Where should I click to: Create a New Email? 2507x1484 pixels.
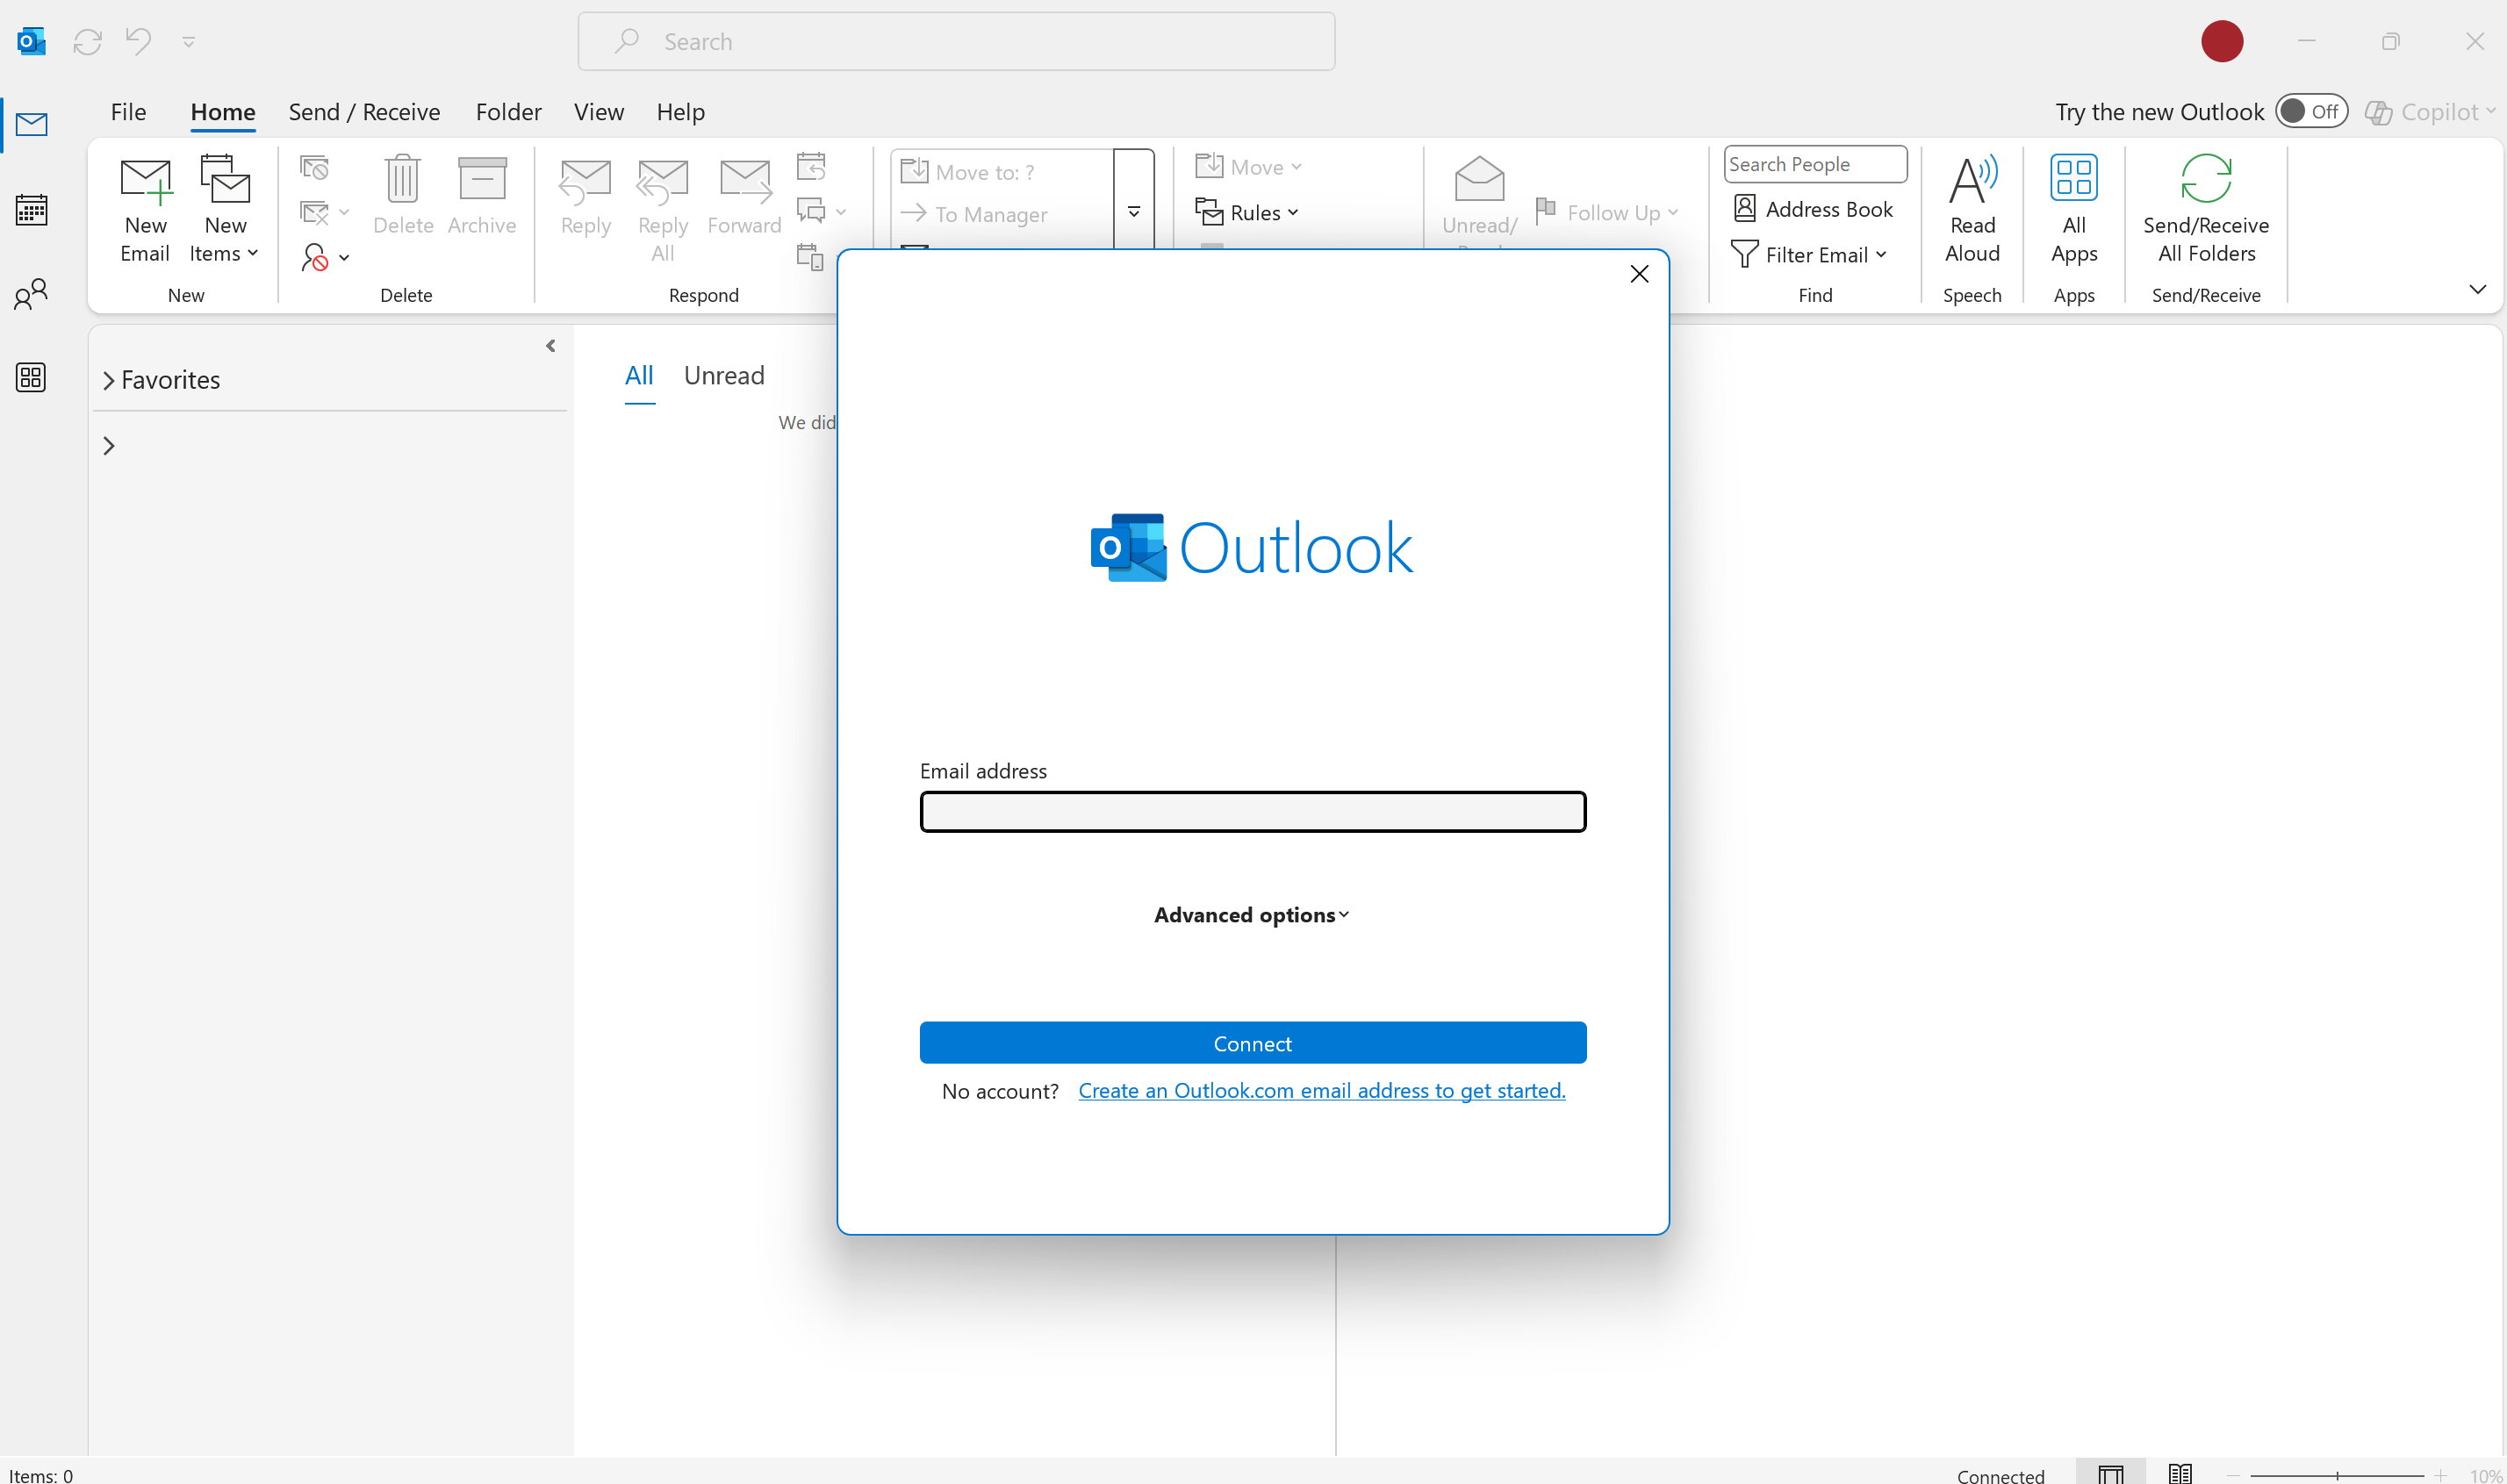click(145, 210)
